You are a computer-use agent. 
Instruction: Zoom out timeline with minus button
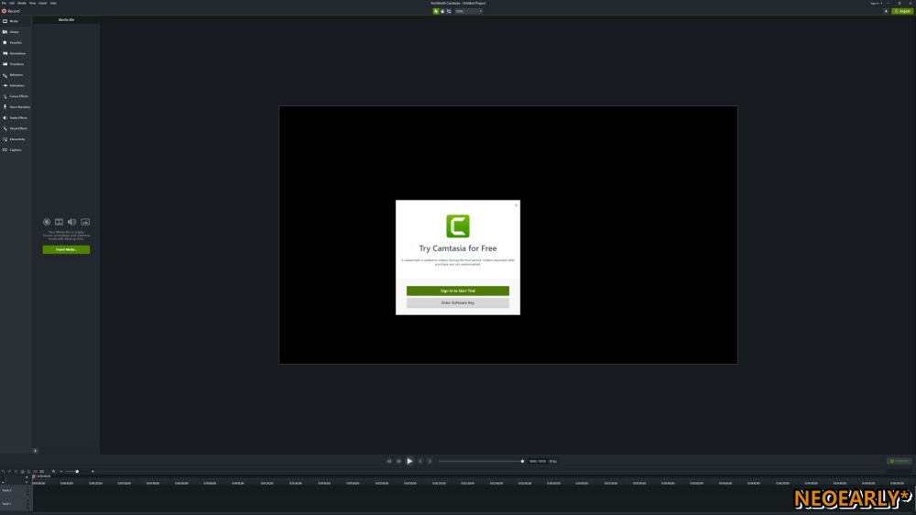tap(60, 472)
